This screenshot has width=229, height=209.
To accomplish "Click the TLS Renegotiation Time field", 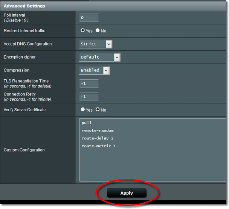I will pyautogui.click(x=89, y=83).
